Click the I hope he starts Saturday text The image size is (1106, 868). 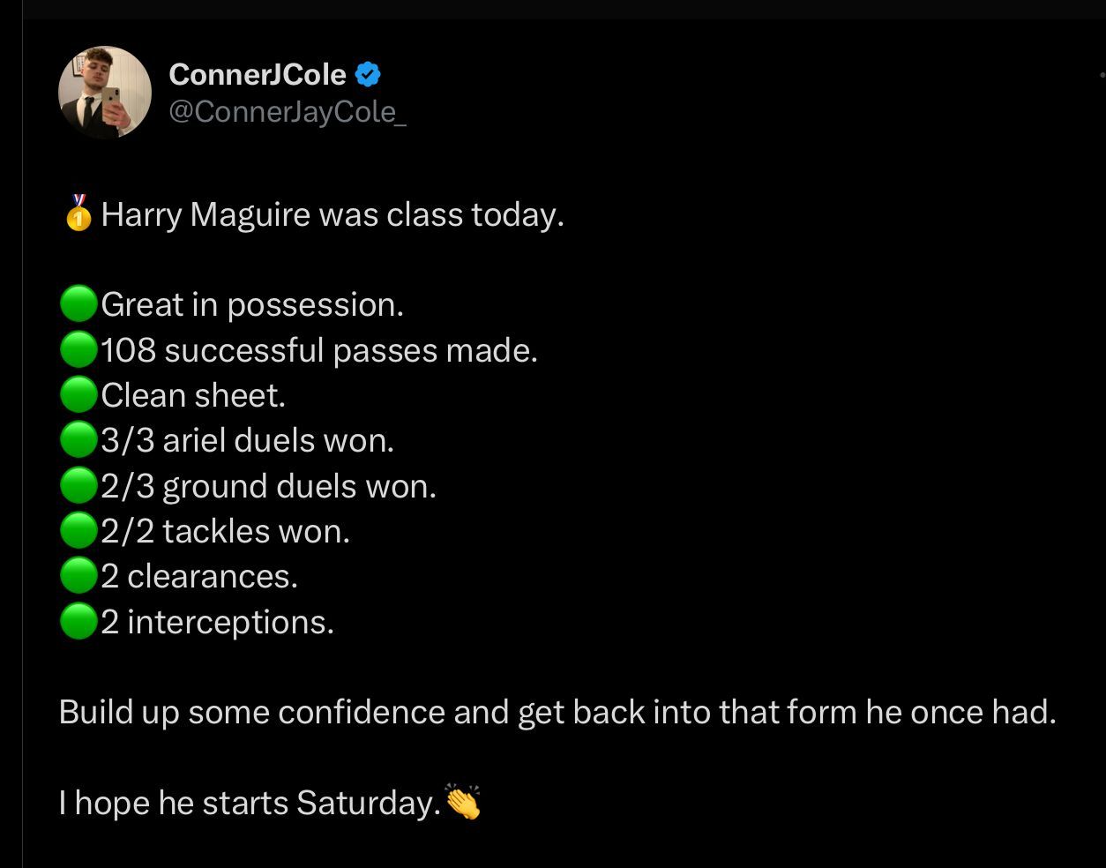pyautogui.click(x=250, y=803)
